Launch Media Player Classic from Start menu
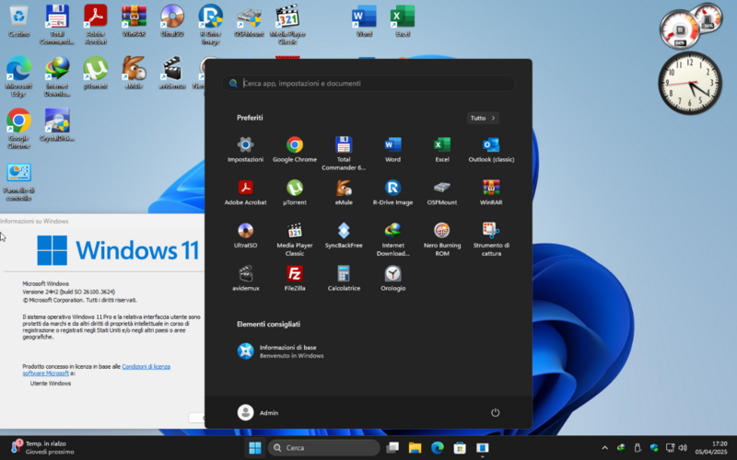This screenshot has width=737, height=460. 295,239
